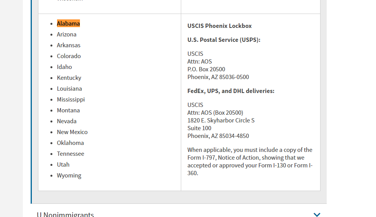Click Montana in the state list
The width and height of the screenshot is (376, 217).
tap(68, 110)
